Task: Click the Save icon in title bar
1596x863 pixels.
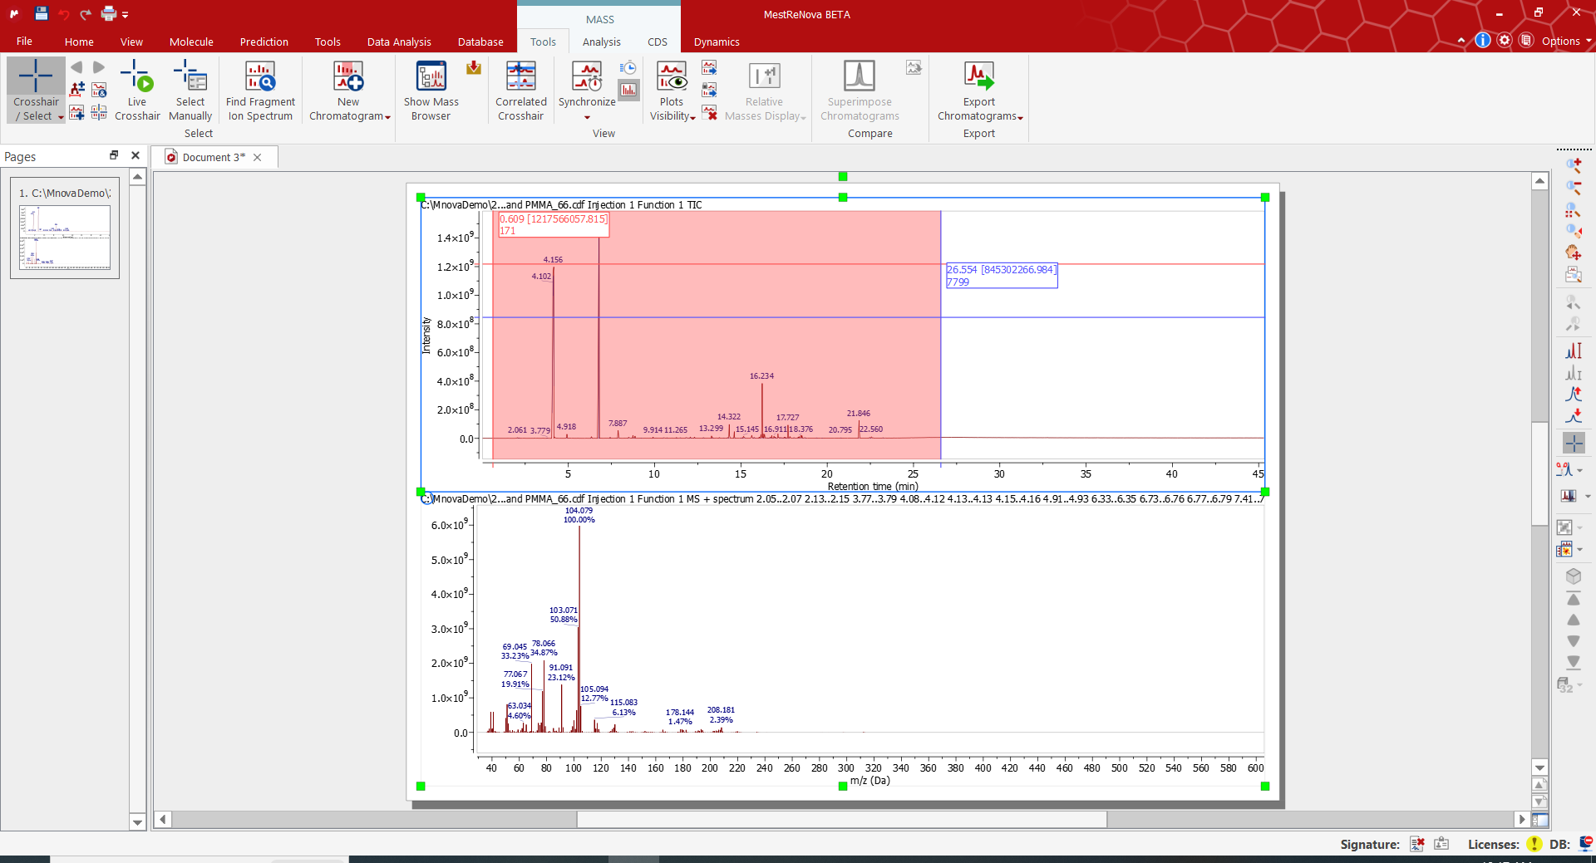Action: (x=42, y=14)
